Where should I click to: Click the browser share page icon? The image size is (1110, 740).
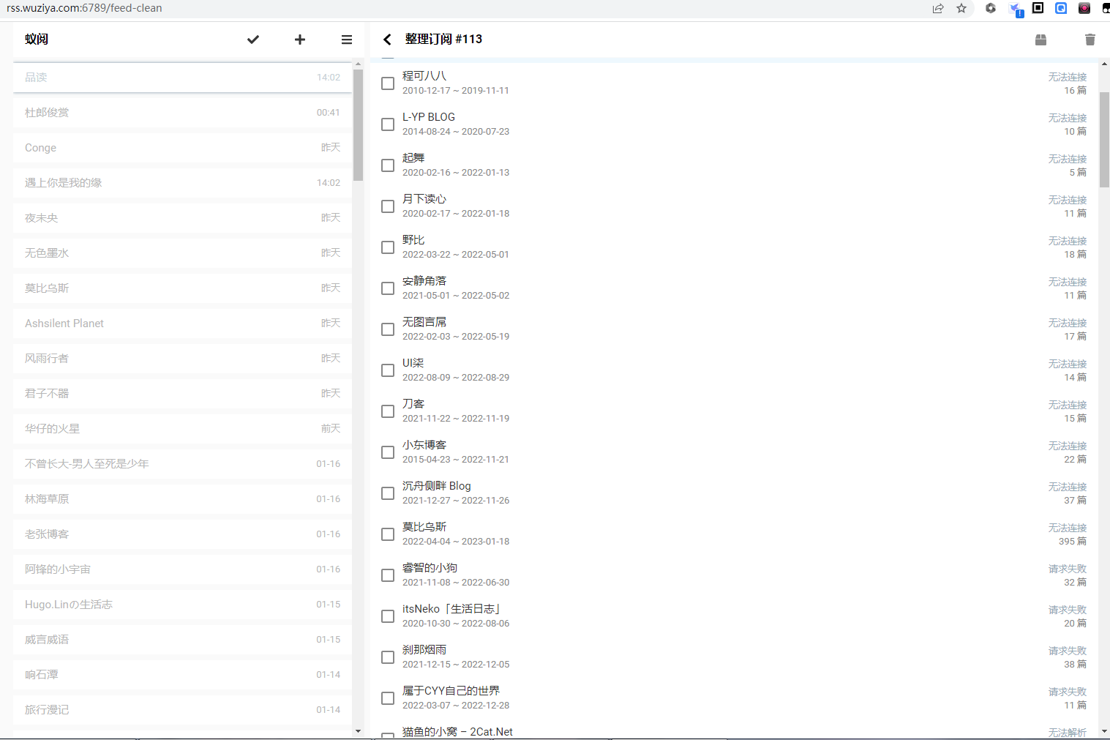(x=938, y=8)
